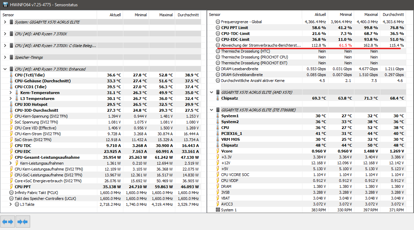Click thermometer icon of CPU CCD1 (Tdie)
Viewport: 414px width, 230px height.
[x=11, y=87]
